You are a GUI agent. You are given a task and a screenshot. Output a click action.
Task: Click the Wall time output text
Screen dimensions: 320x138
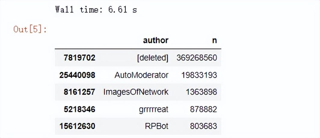pyautogui.click(x=96, y=10)
